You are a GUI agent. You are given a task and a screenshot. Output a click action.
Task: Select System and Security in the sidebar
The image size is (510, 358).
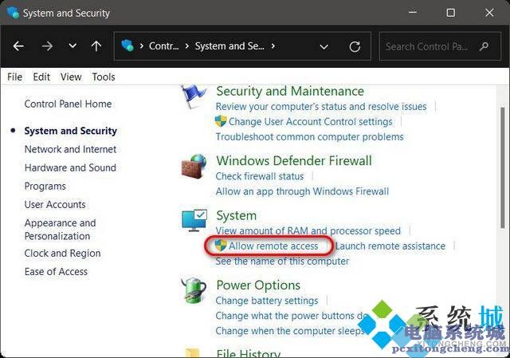coord(71,131)
